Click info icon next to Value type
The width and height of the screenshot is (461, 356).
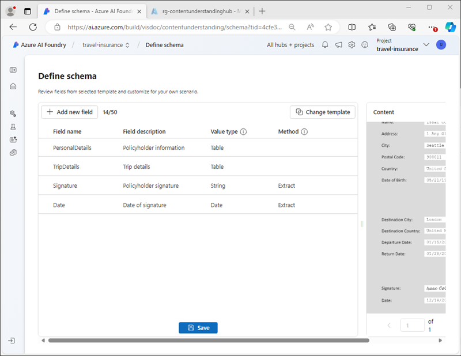point(243,132)
